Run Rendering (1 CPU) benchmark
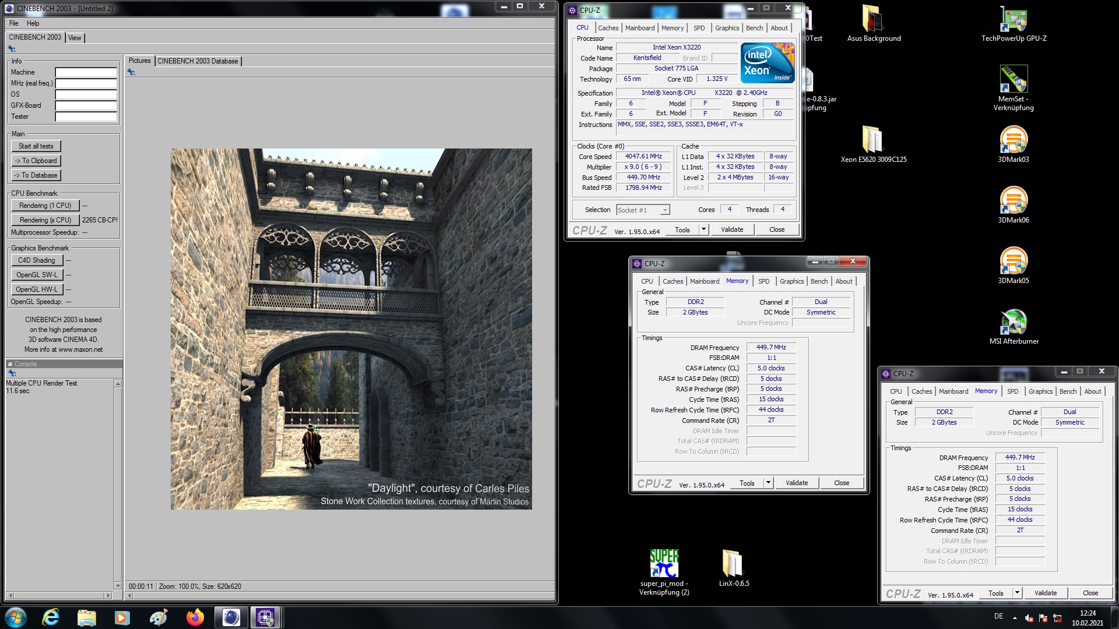Viewport: 1119px width, 629px height. point(45,206)
